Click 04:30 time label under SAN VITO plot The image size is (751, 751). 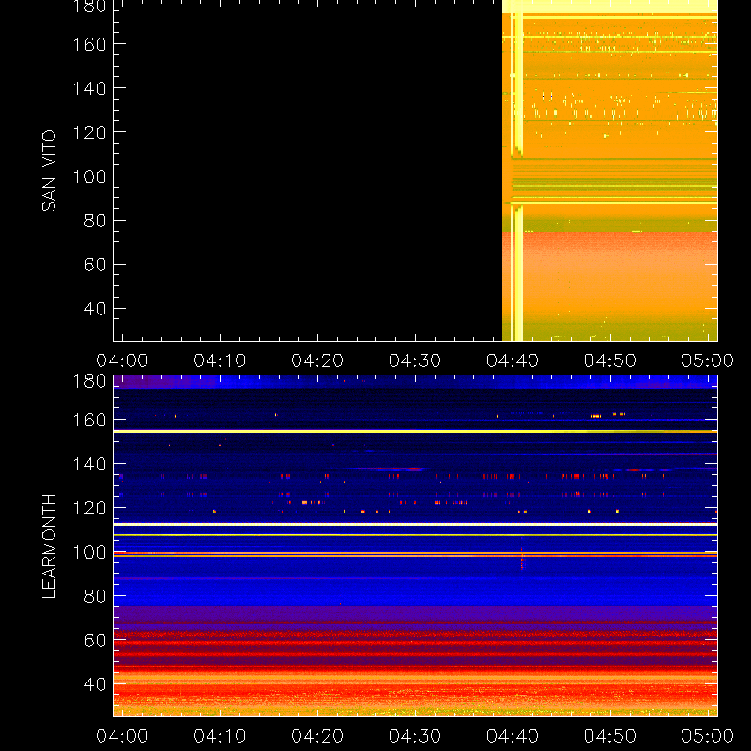(415, 360)
